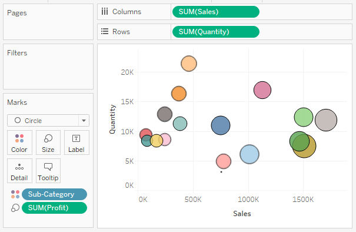This screenshot has height=232, width=356.
Task: Select the SUM(Sales) pill in Columns
Action: coord(216,12)
